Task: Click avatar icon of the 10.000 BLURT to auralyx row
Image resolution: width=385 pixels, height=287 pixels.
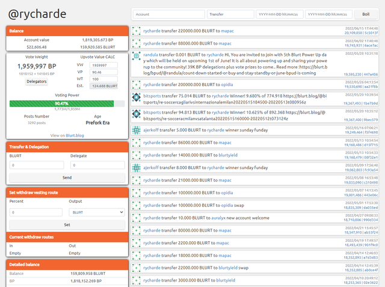Action: point(137,218)
